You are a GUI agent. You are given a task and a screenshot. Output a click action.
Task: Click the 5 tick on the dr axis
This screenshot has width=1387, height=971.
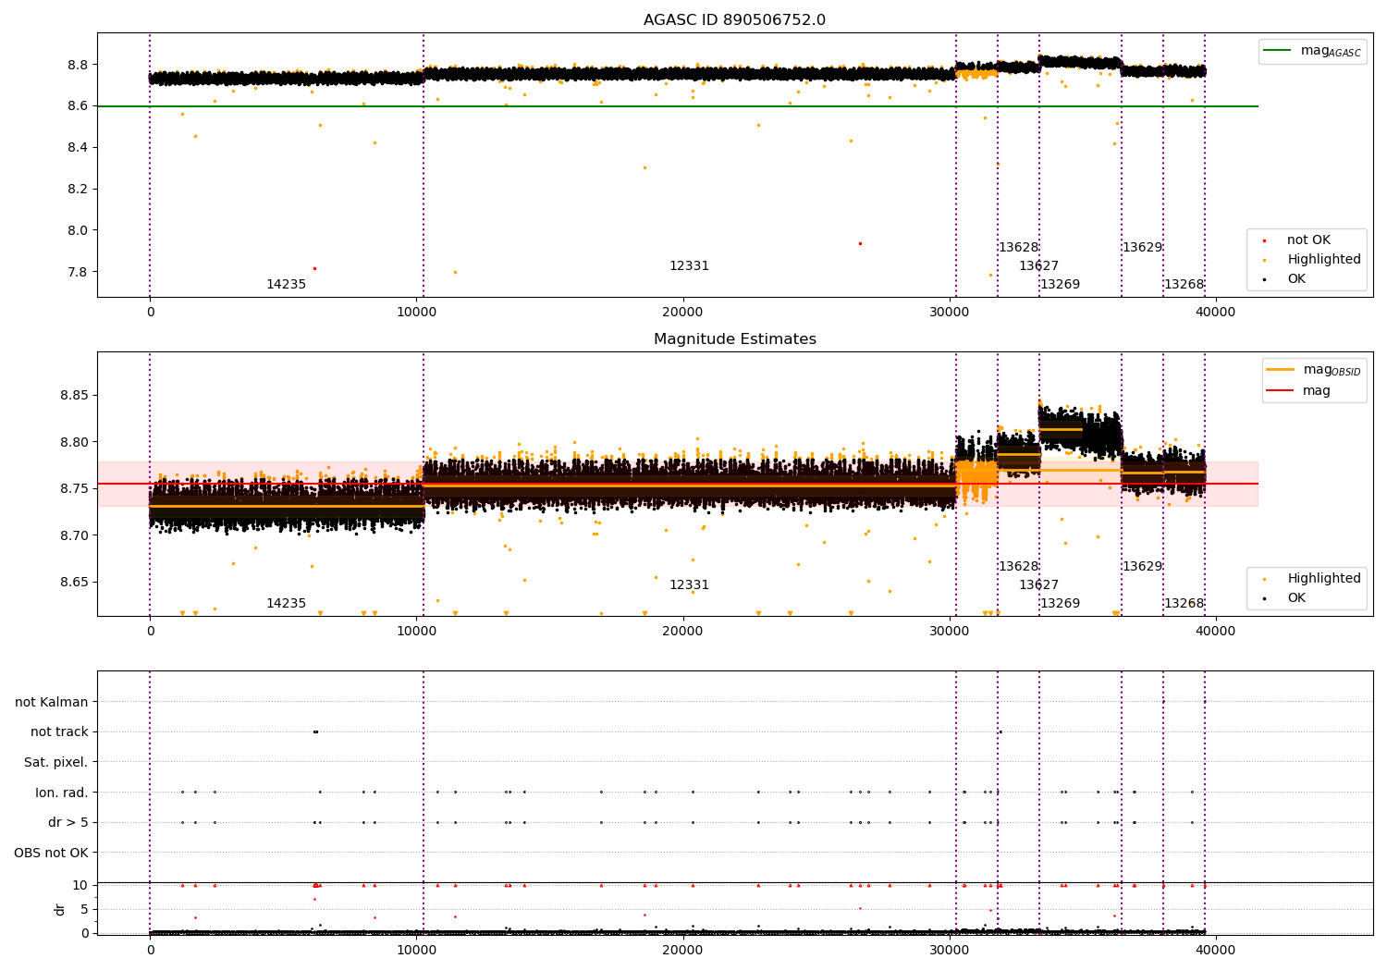[x=84, y=909]
